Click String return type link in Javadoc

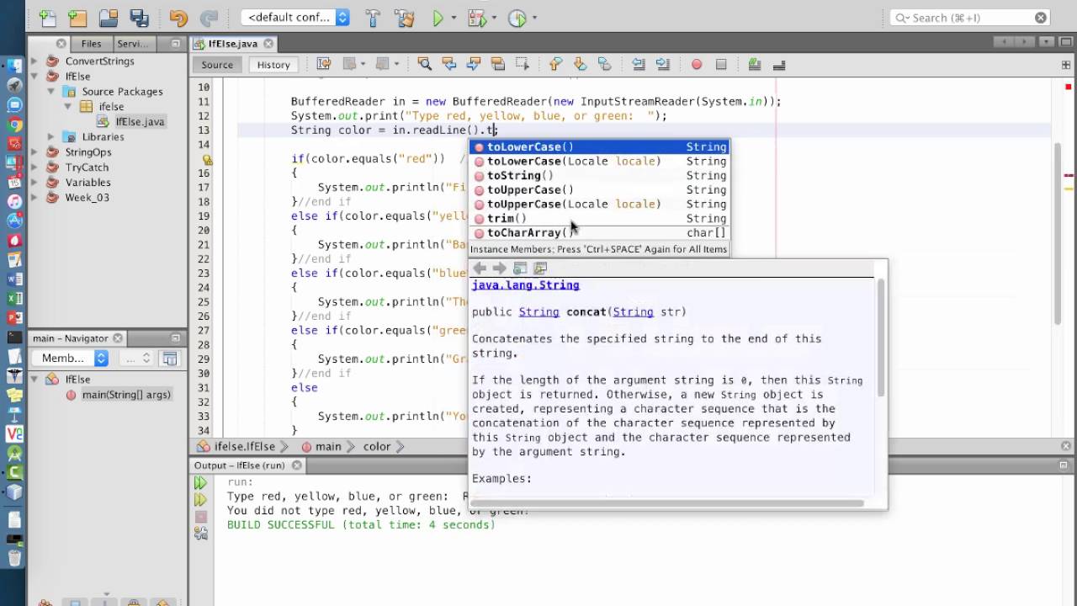point(538,312)
